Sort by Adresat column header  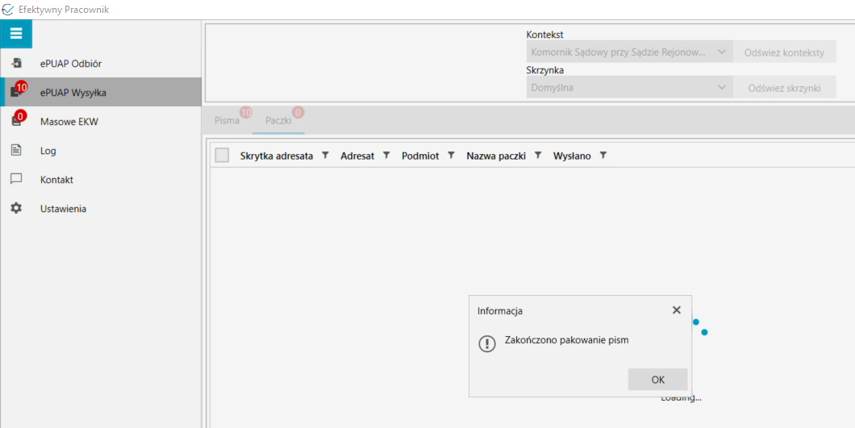pos(357,156)
